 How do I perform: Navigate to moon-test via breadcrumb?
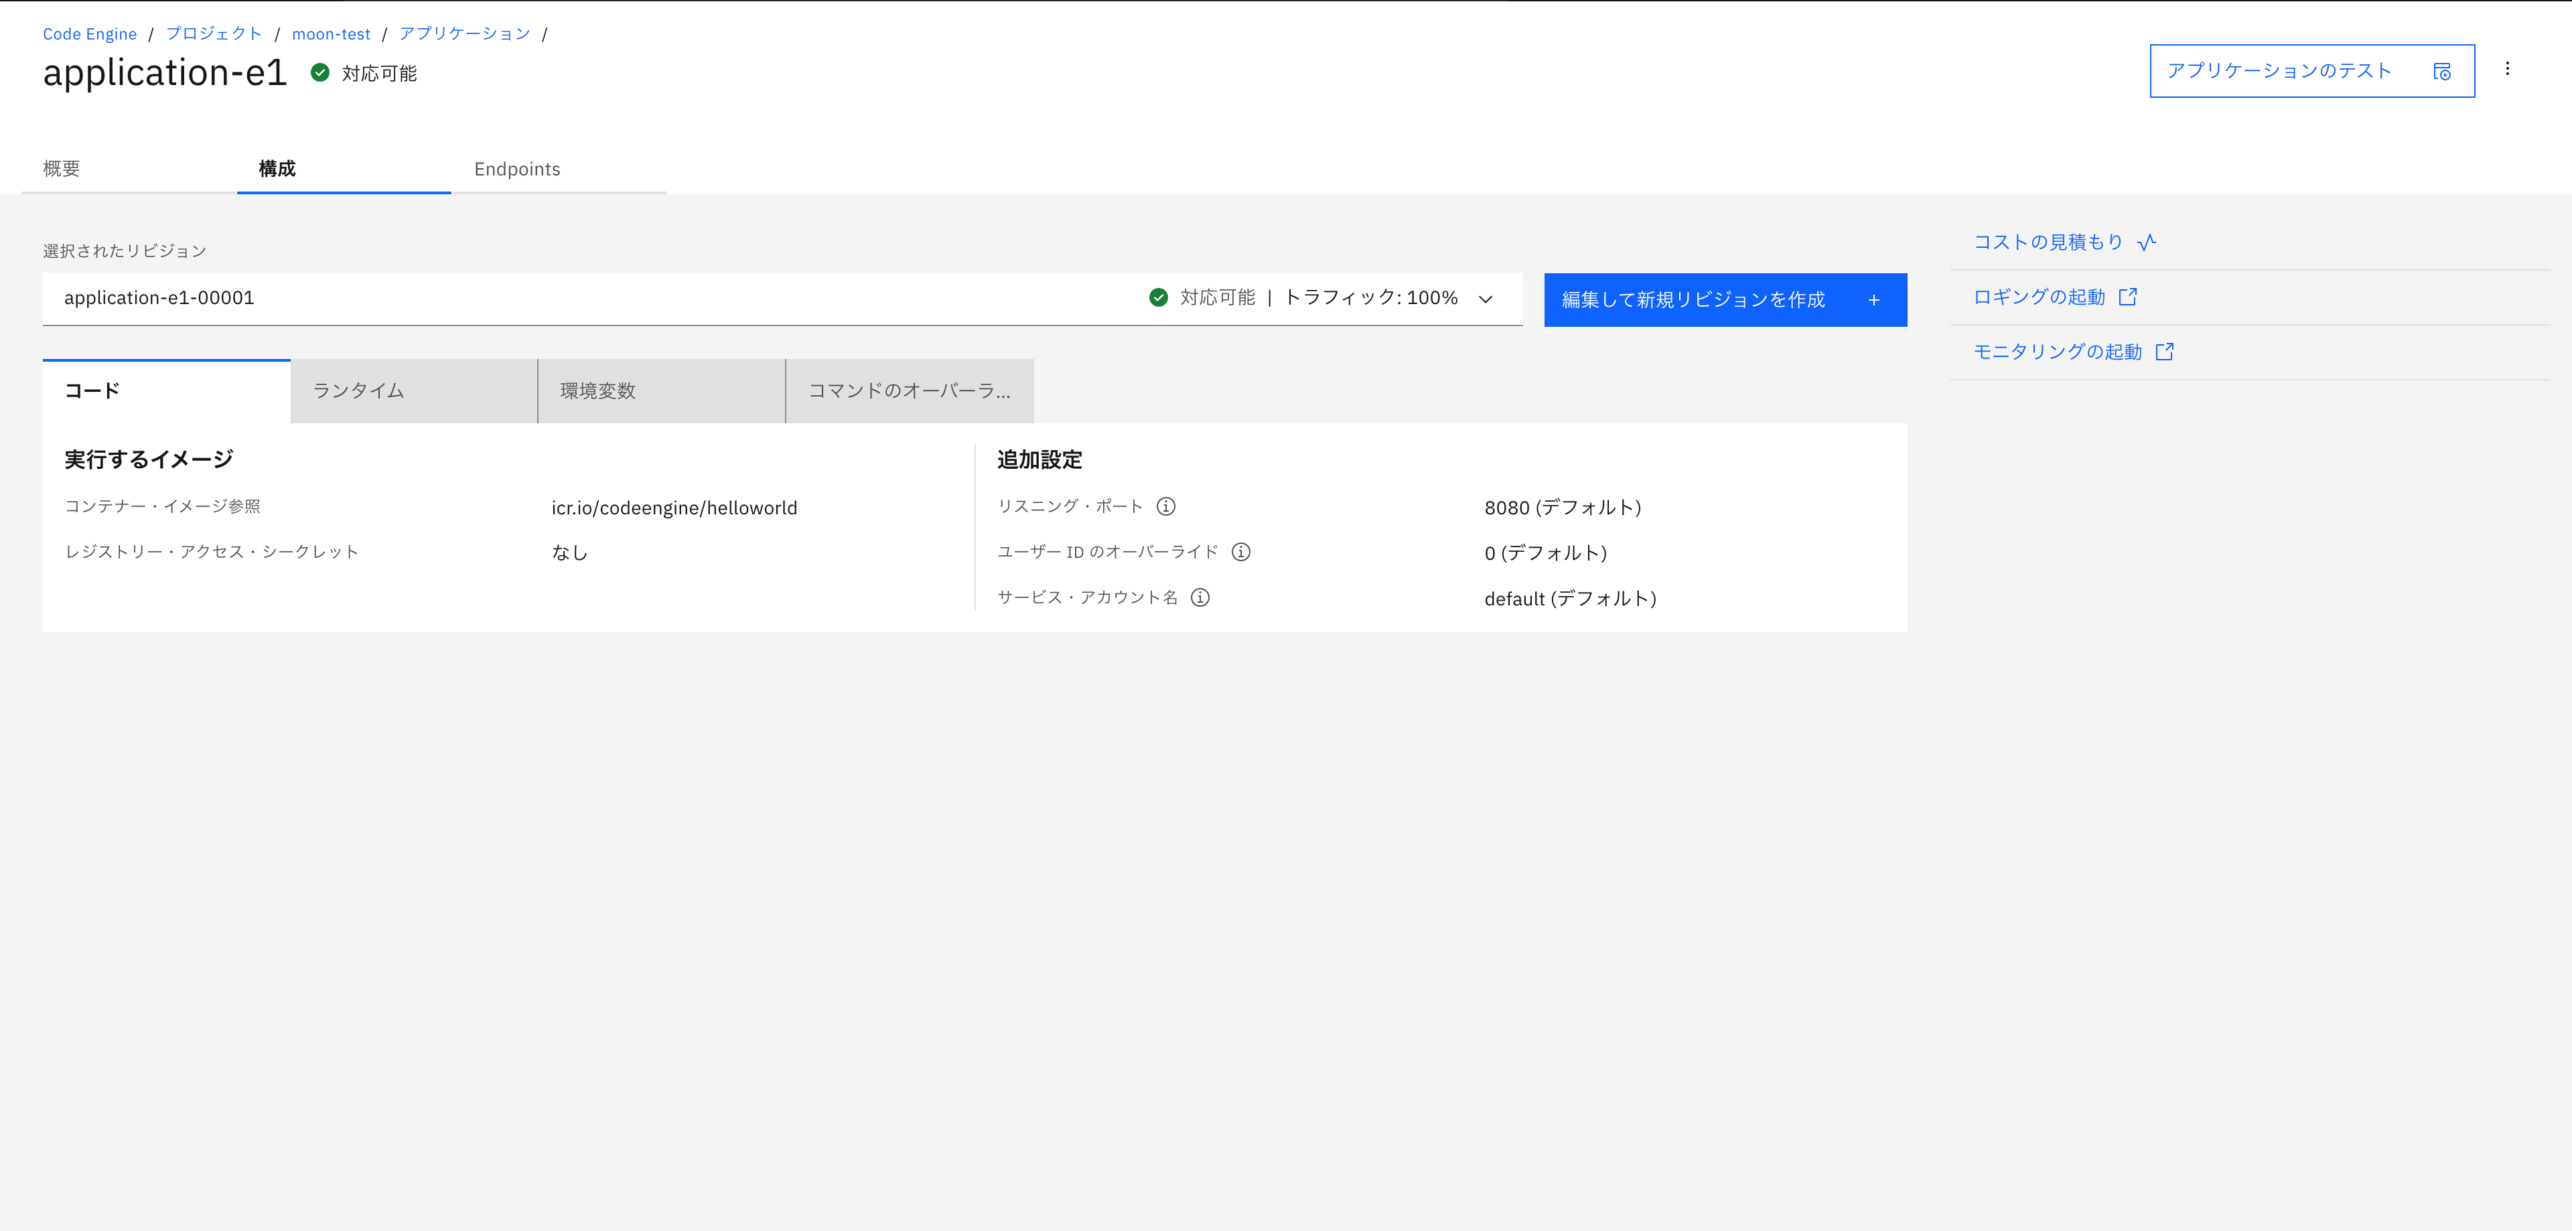[330, 33]
